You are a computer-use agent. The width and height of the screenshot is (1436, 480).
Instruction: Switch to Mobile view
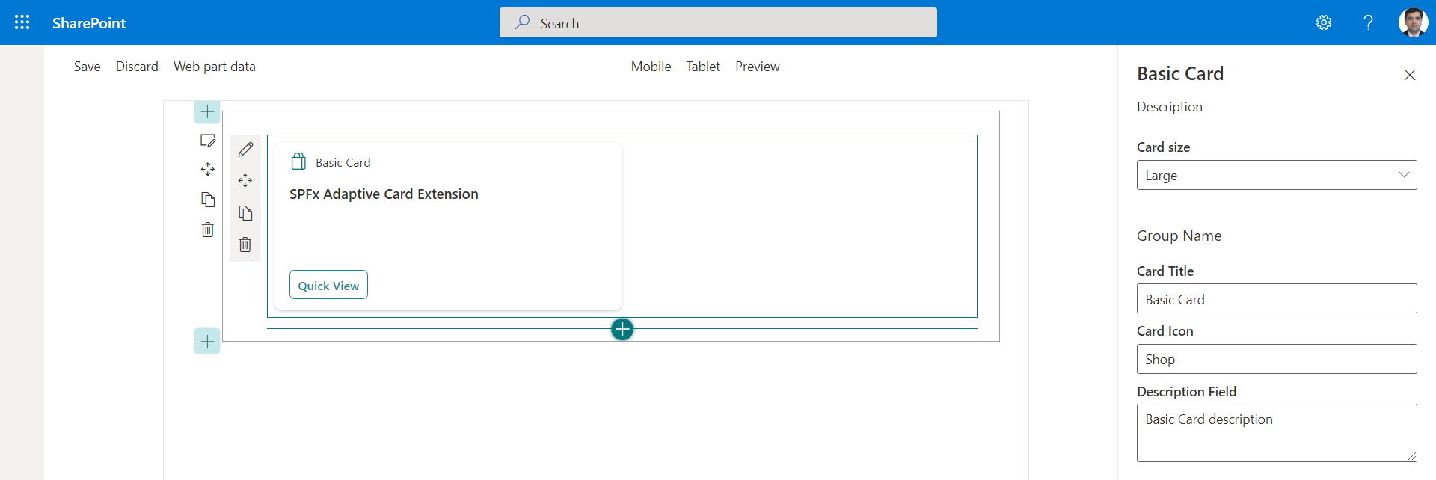click(651, 67)
